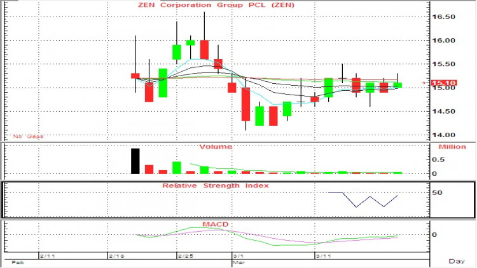Screen dimensions: 477x268
Task: Select the Relative Strength Index label
Action: [216, 185]
